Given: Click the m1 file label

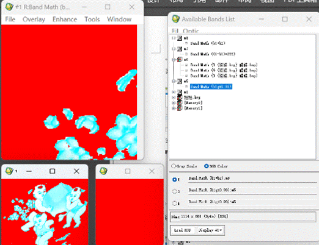Looking at the screenshot, I should pos(186,92).
